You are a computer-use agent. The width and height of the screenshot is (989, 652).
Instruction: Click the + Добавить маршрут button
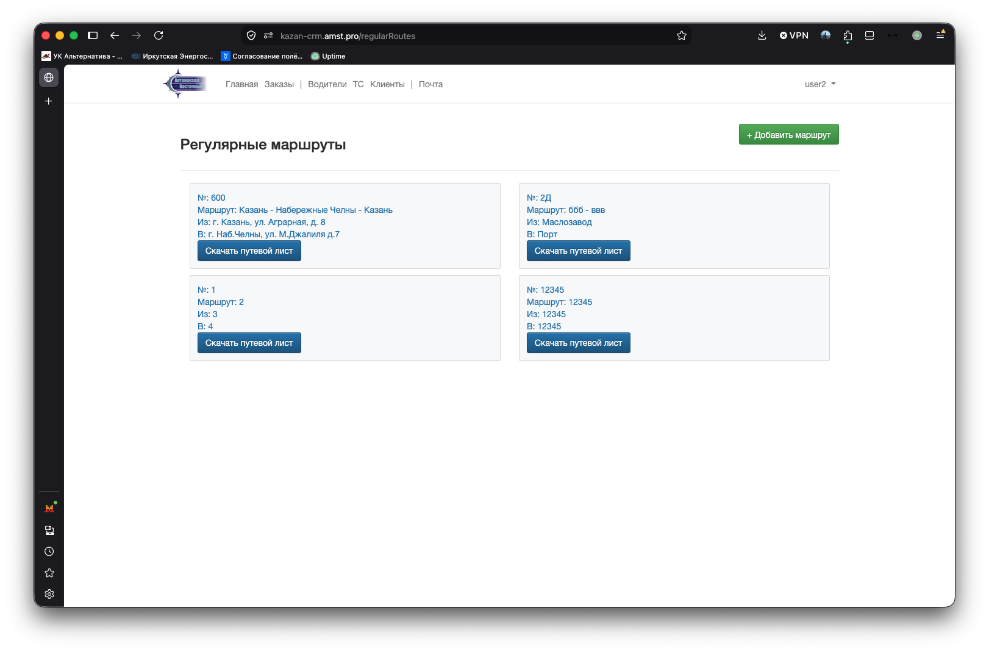pyautogui.click(x=788, y=134)
